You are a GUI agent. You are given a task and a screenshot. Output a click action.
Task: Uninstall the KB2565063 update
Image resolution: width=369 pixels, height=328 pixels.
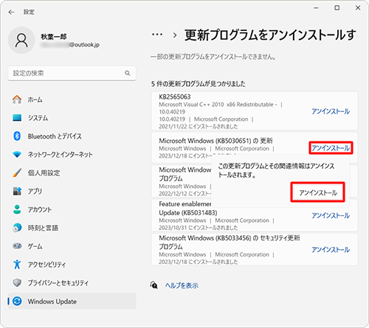click(331, 111)
